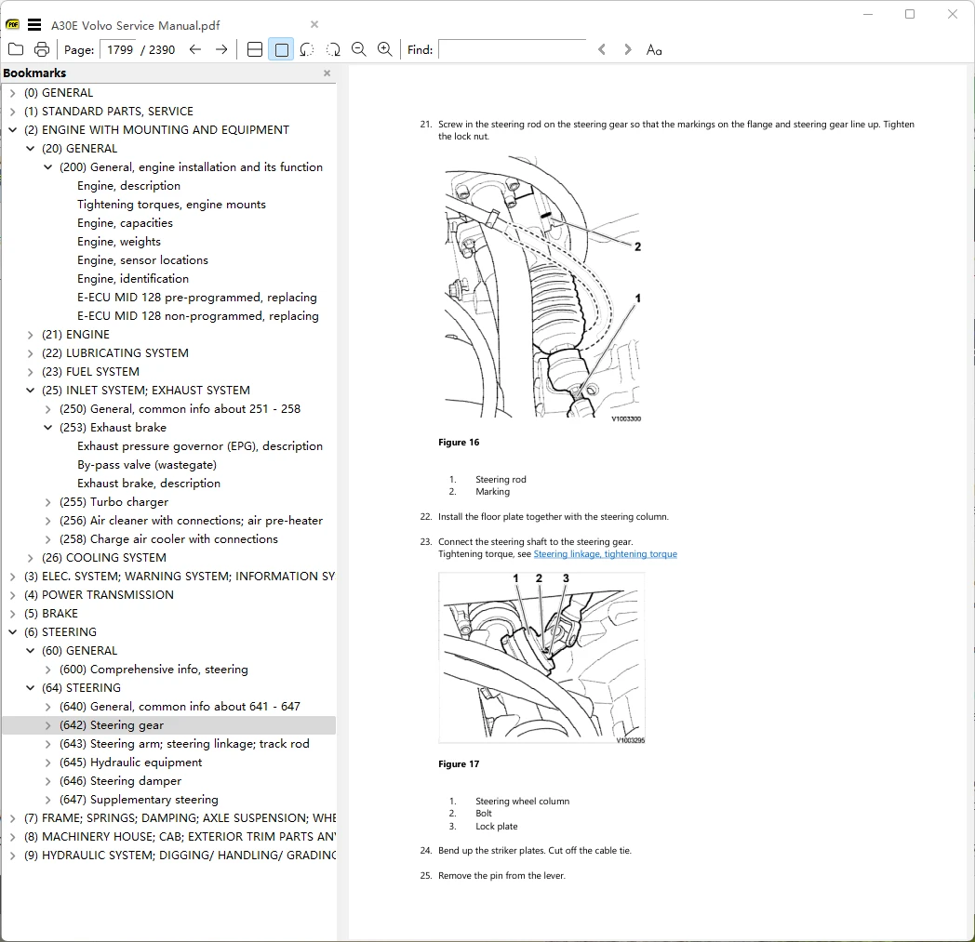
Task: Collapse the (253) Exhaust brake bookmark
Action: click(x=47, y=428)
